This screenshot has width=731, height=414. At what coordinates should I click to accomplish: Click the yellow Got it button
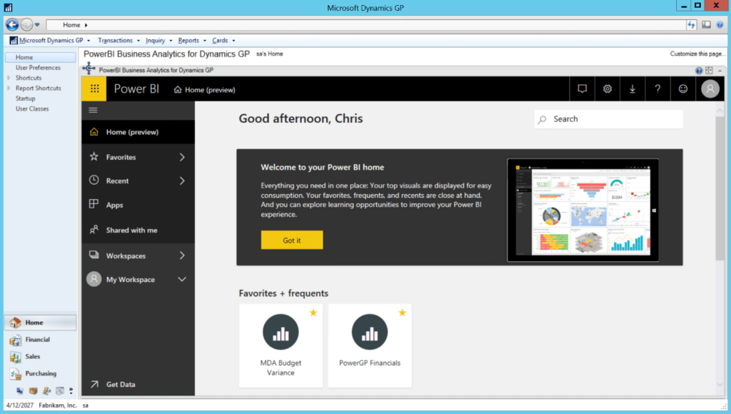point(292,240)
